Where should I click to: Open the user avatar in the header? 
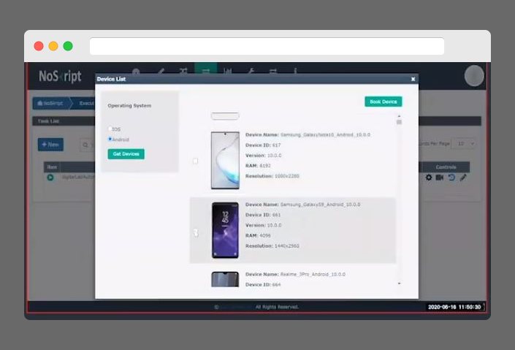tap(474, 75)
